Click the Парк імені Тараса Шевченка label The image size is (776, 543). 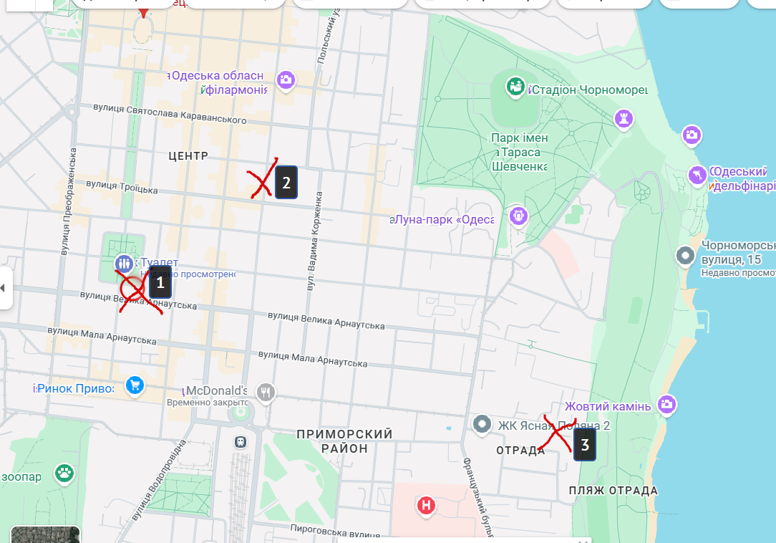click(519, 152)
